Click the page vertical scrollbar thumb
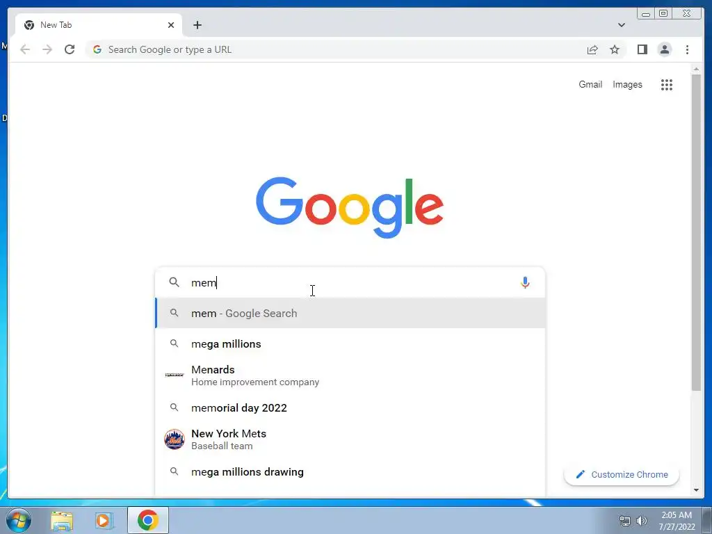 pyautogui.click(x=696, y=232)
